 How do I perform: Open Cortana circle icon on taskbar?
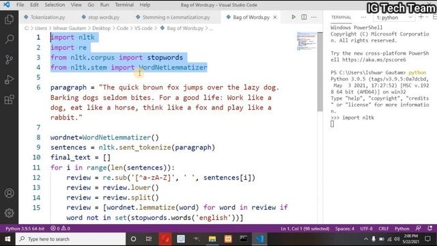click(x=134, y=239)
